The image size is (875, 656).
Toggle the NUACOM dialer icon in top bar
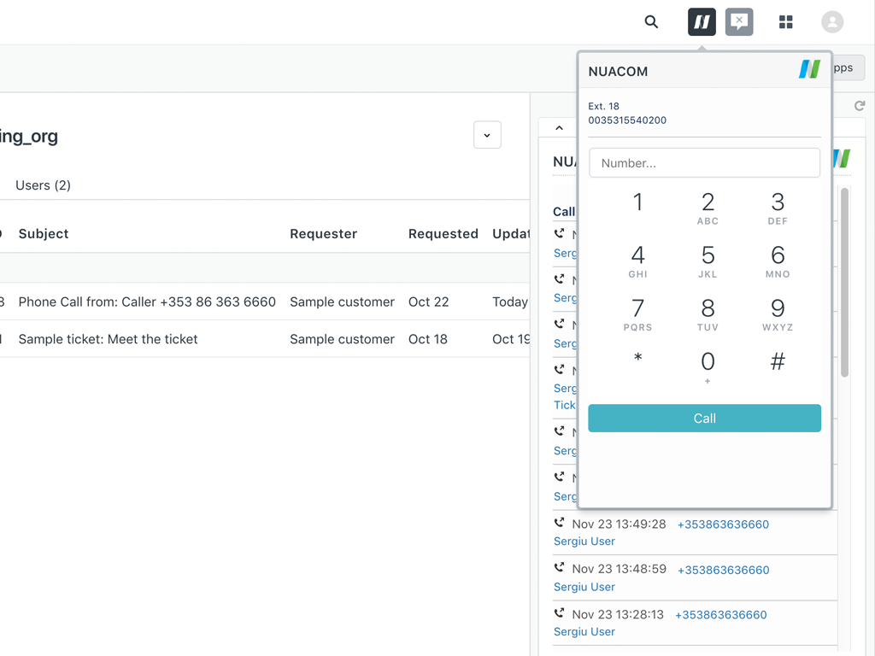click(x=702, y=22)
